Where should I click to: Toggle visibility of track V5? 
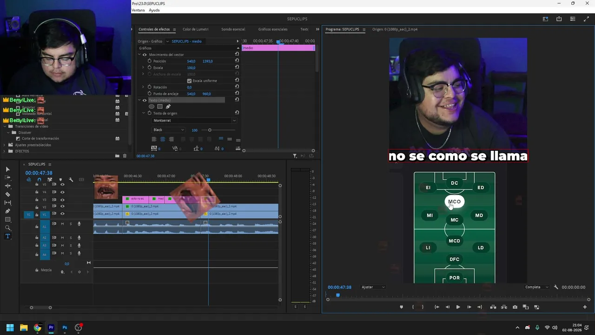click(x=62, y=184)
